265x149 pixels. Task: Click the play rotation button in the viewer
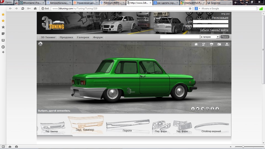tap(193, 109)
